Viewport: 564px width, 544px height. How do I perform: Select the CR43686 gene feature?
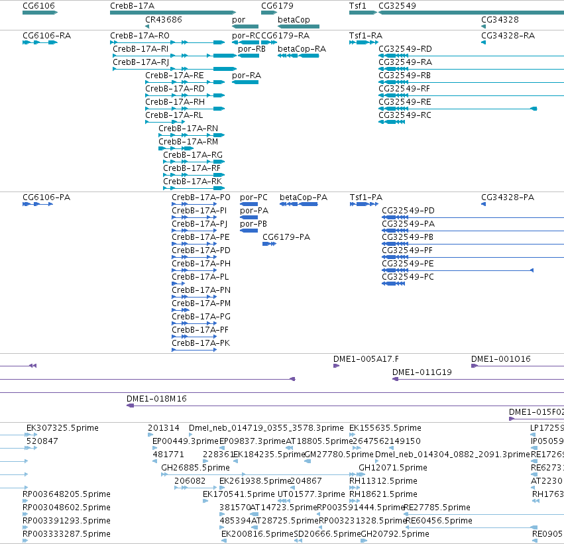(147, 27)
